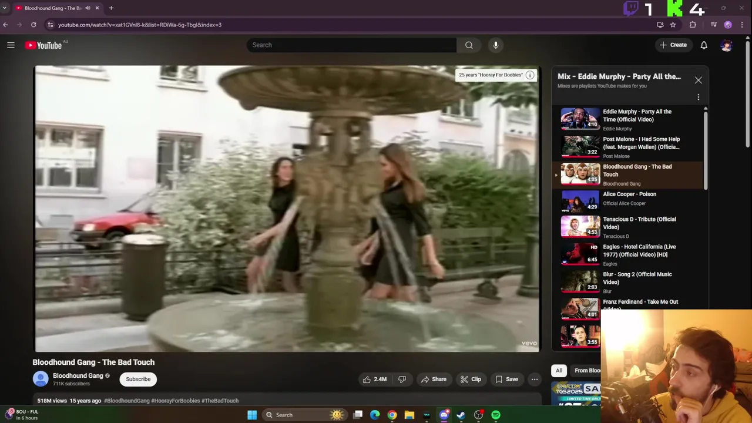752x423 pixels.
Task: Open Task View on the taskbar
Action: (x=358, y=415)
